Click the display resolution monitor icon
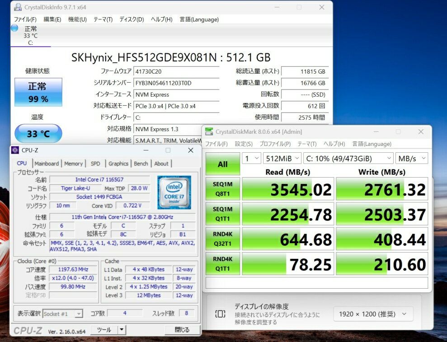447x342 pixels. (x=220, y=314)
